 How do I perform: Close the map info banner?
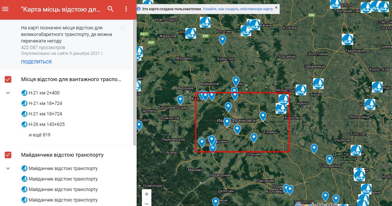tap(276, 8)
